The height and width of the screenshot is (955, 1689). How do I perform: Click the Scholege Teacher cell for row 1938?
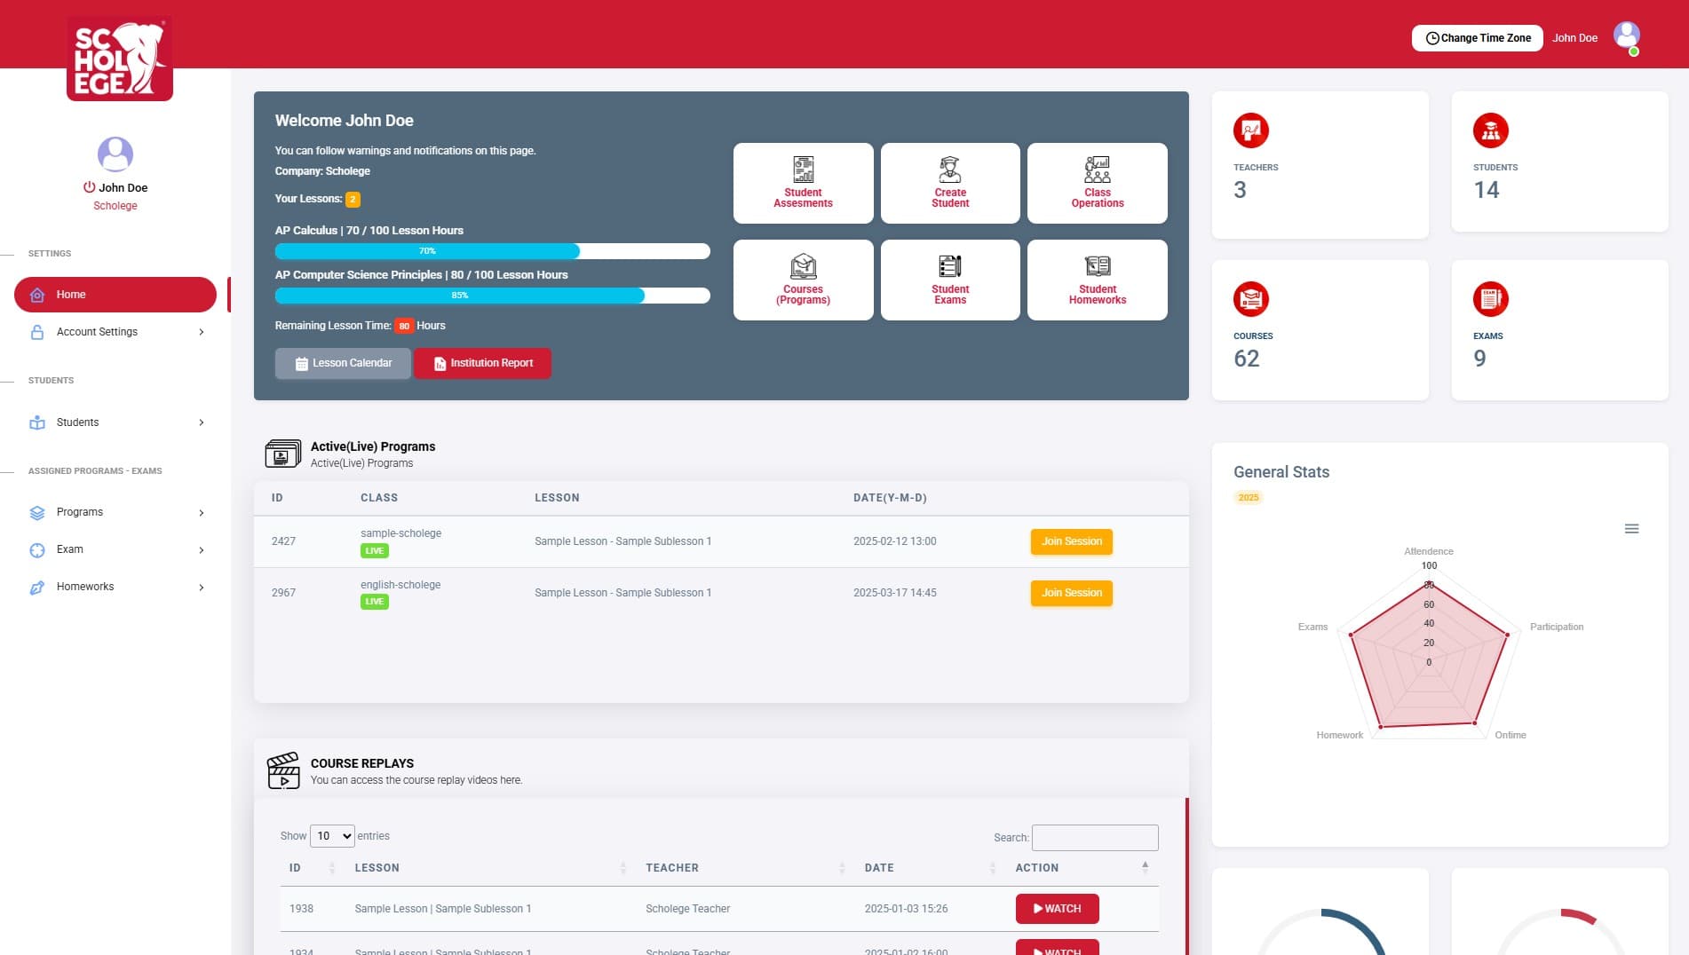(x=687, y=909)
